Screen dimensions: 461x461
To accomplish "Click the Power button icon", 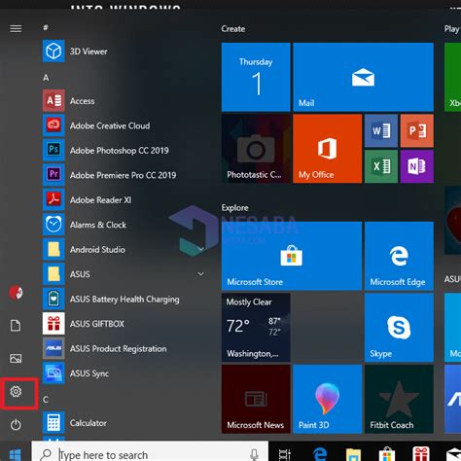I will coord(16,425).
